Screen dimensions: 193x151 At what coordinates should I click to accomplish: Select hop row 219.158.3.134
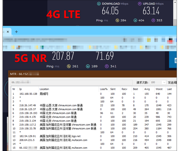(x=94, y=121)
